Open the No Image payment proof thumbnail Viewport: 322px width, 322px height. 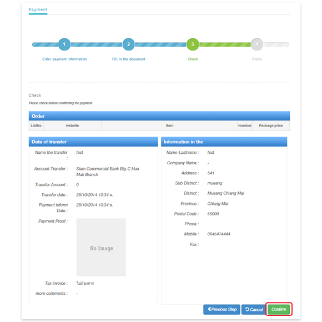coord(101,247)
